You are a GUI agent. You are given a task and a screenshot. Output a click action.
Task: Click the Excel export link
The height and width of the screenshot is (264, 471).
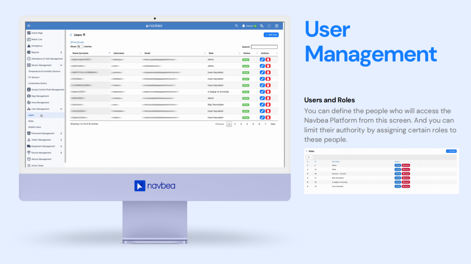click(x=80, y=42)
